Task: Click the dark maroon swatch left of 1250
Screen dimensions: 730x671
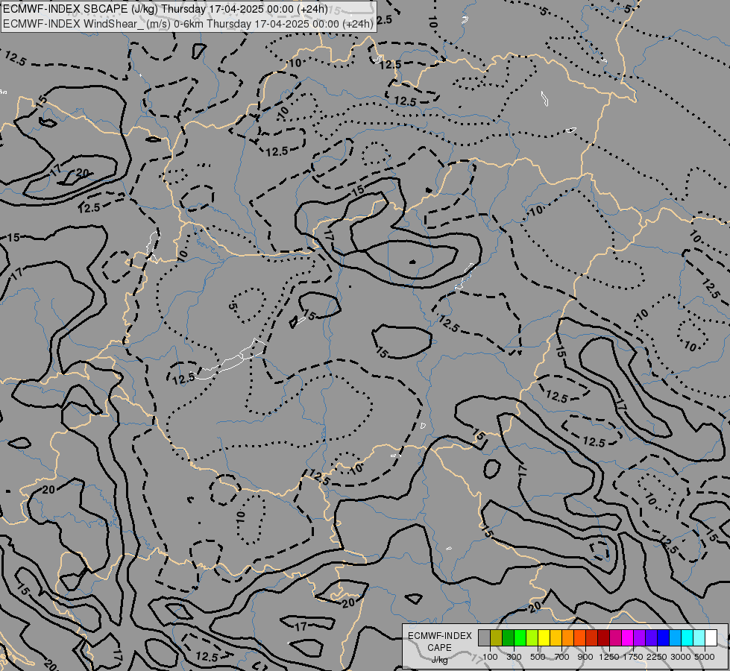Action: click(x=604, y=637)
